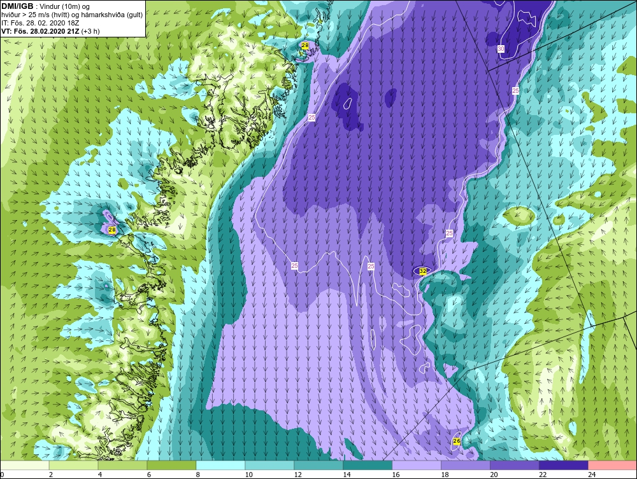Click the scale value 0 label
Screen dimensions: 637x479
[2, 475]
